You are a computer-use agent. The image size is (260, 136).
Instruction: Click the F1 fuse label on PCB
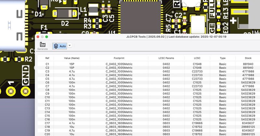pyautogui.click(x=44, y=27)
